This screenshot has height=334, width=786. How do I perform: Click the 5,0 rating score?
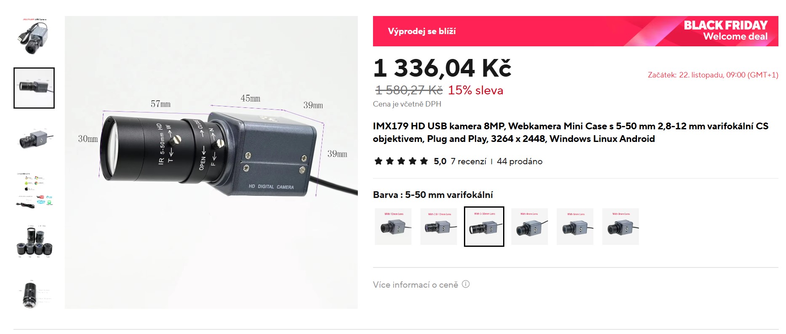pyautogui.click(x=440, y=161)
